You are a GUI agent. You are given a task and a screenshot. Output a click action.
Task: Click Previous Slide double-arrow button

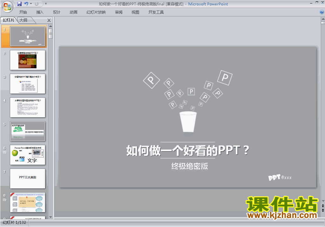[x=323, y=206]
